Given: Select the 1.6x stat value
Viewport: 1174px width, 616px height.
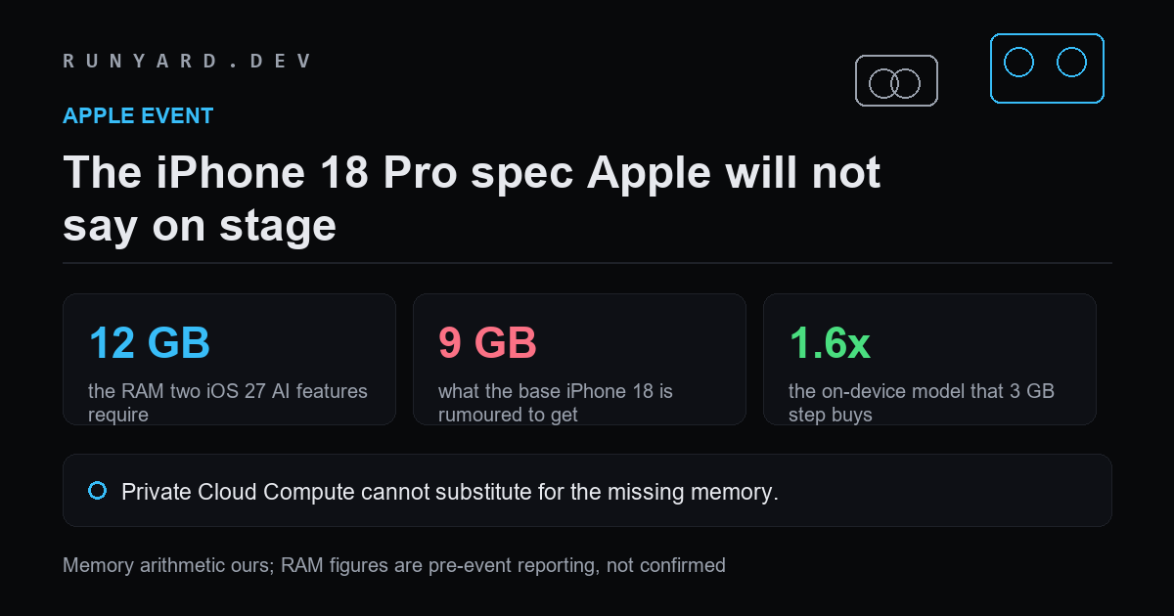Looking at the screenshot, I should tap(830, 342).
